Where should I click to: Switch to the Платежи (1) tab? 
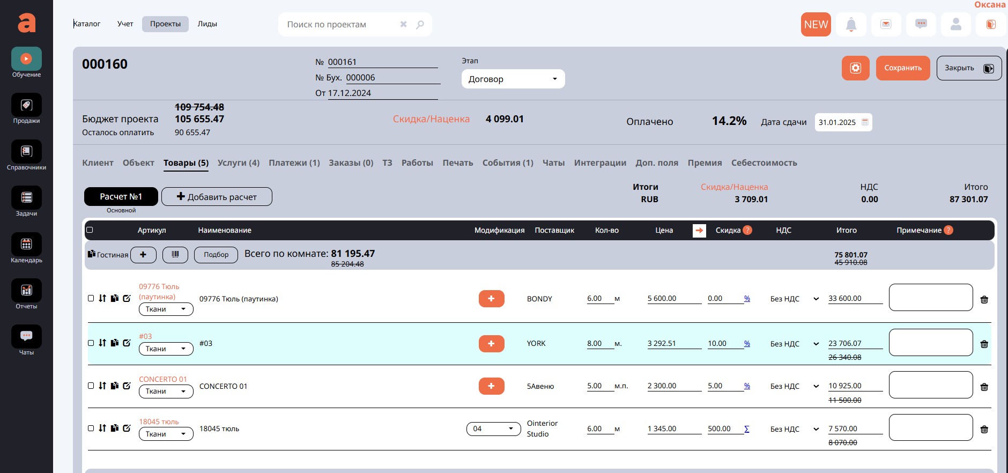pyautogui.click(x=294, y=163)
